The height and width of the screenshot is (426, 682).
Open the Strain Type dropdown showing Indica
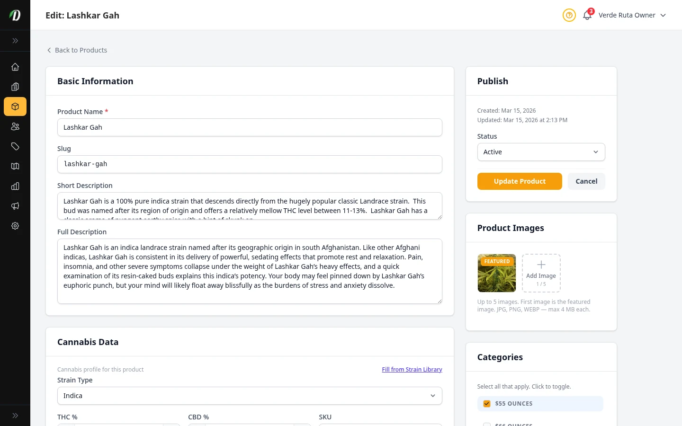tap(250, 396)
